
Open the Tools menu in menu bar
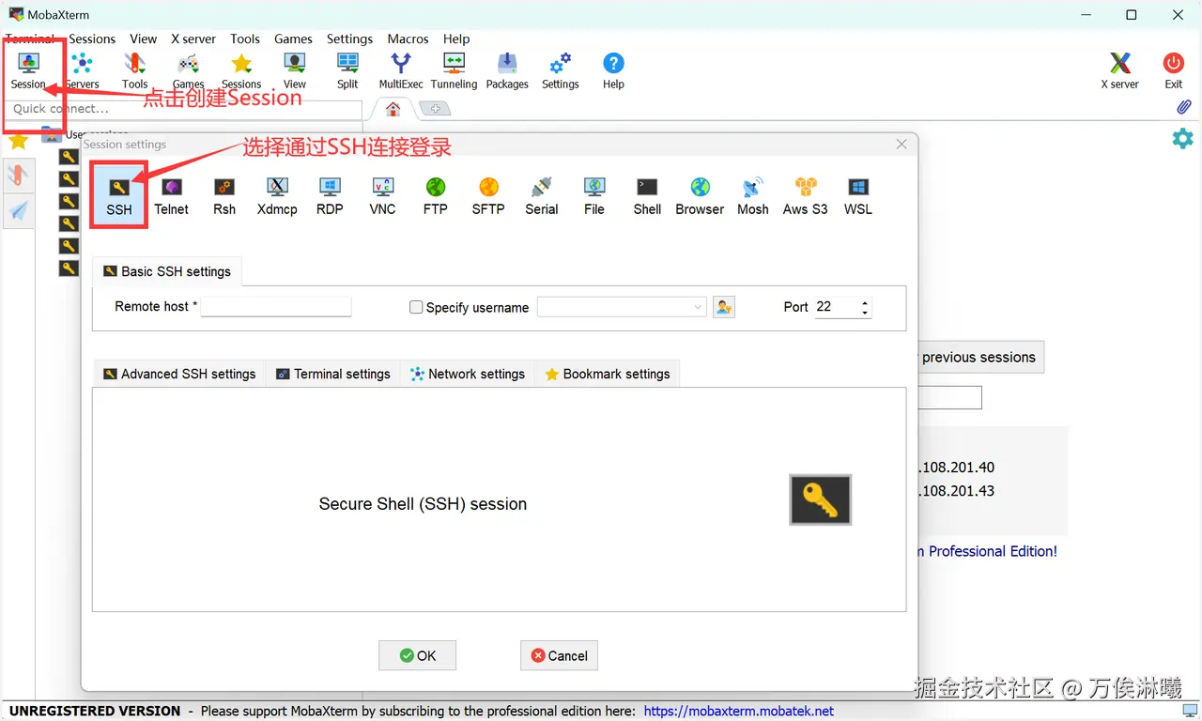[245, 38]
